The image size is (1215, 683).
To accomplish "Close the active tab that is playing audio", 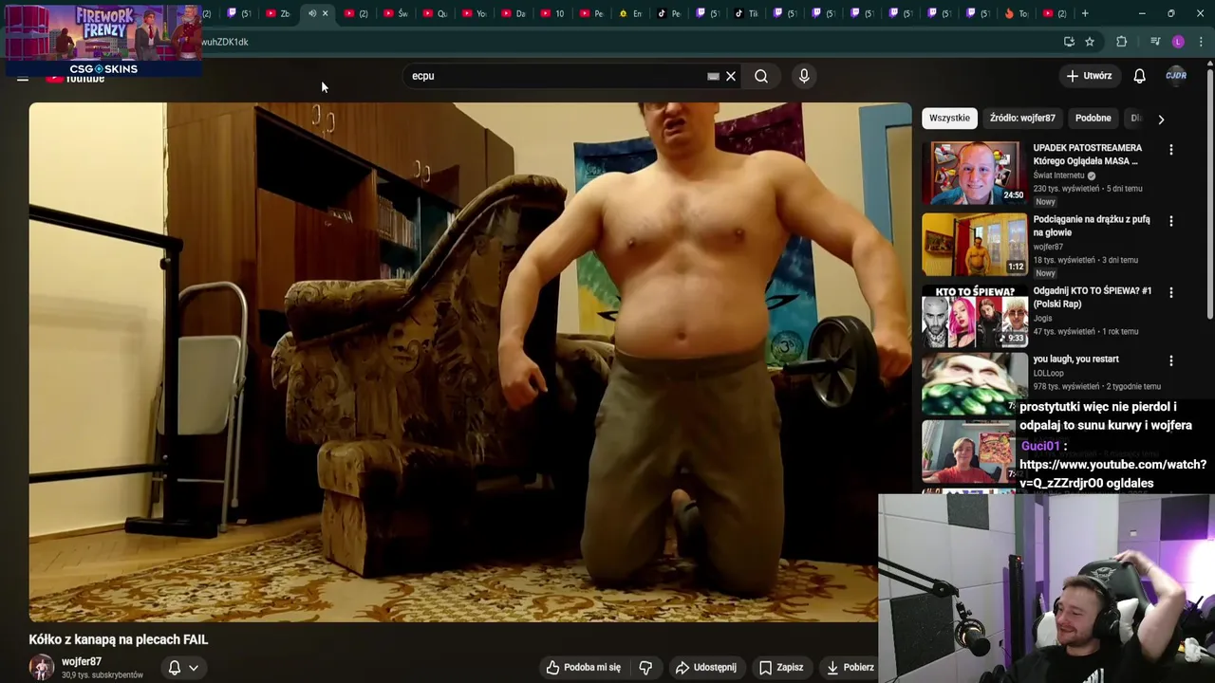I will [x=326, y=13].
